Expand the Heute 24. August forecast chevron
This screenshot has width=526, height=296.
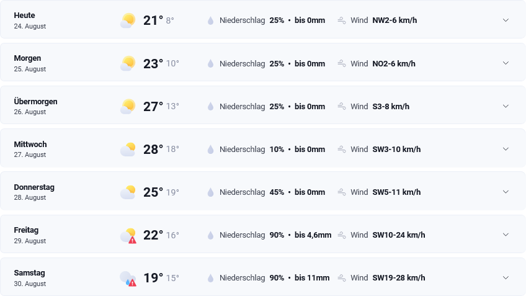pyautogui.click(x=506, y=20)
